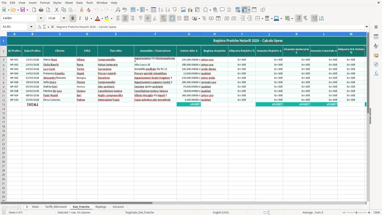Click the zoom slider in status bar

357,212
